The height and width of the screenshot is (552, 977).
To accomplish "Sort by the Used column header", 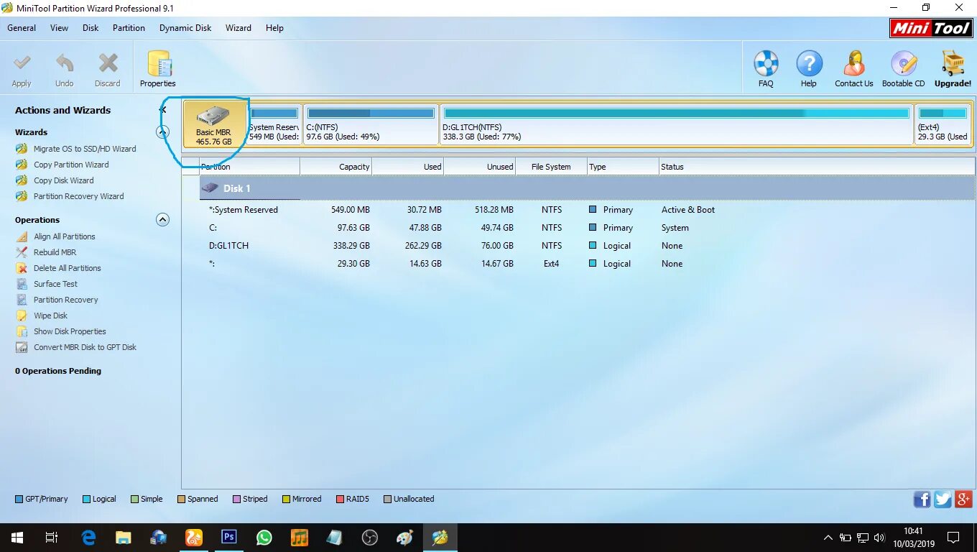I will coord(408,167).
